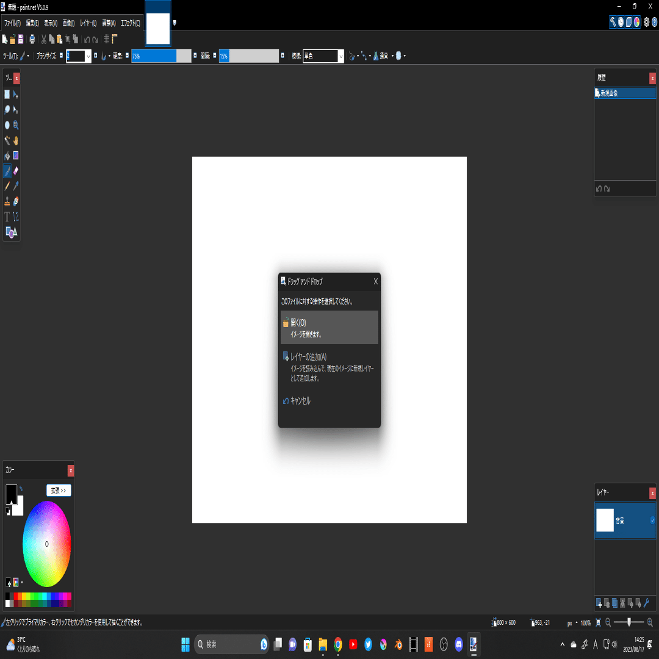Screen dimensions: 659x659
Task: Click the settings gear icon at top right
Action: coord(646,22)
